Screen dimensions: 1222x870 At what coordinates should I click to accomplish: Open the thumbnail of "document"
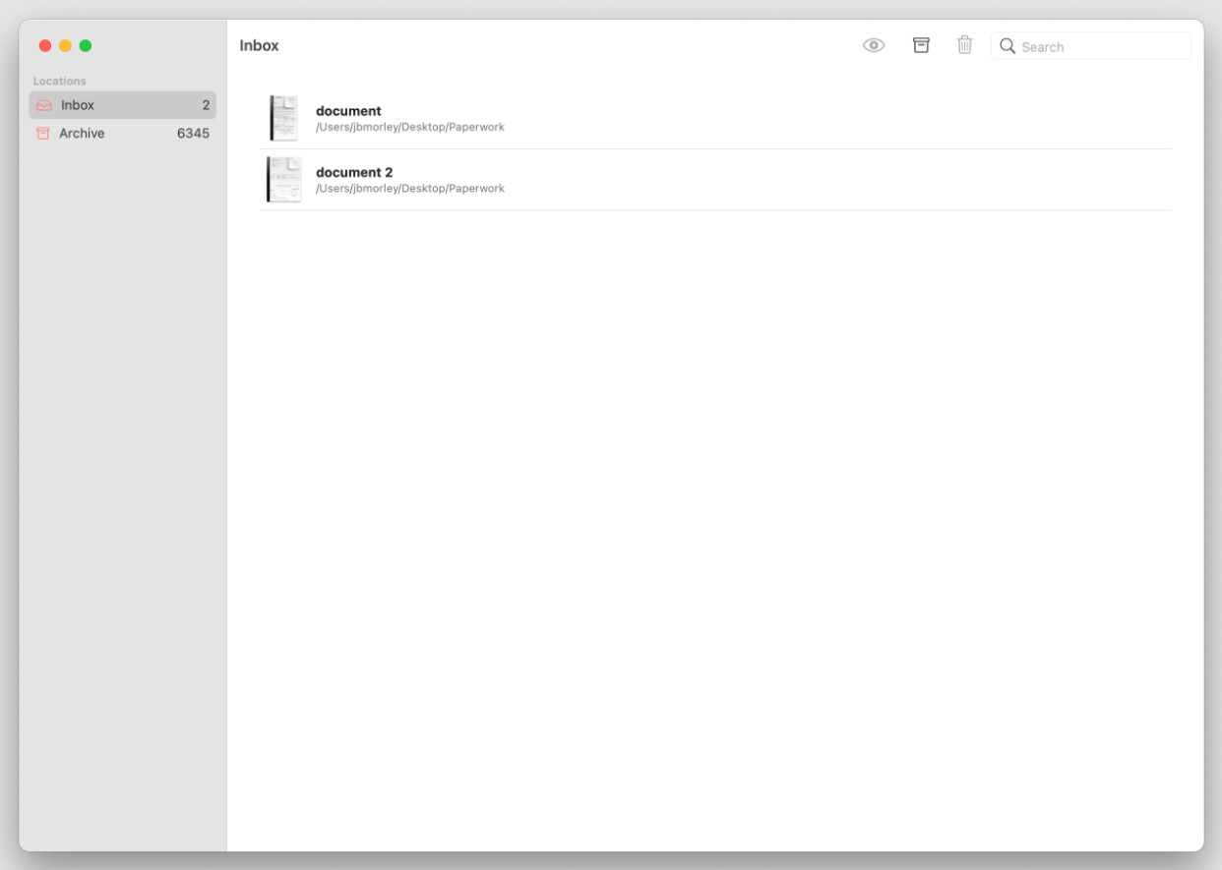[284, 118]
